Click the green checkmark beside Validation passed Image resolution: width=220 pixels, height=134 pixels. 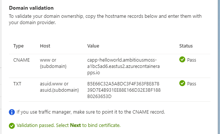[12, 126]
